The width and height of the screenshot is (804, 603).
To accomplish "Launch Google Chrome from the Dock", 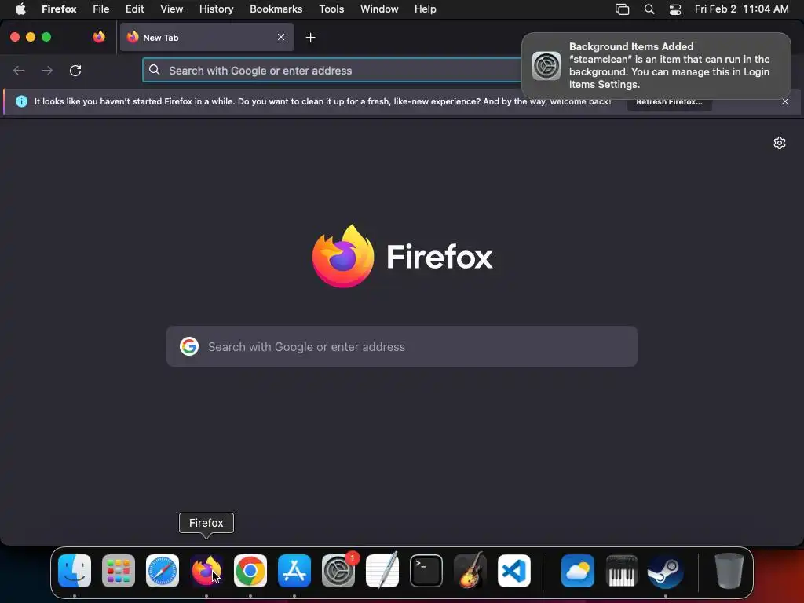I will click(x=250, y=571).
